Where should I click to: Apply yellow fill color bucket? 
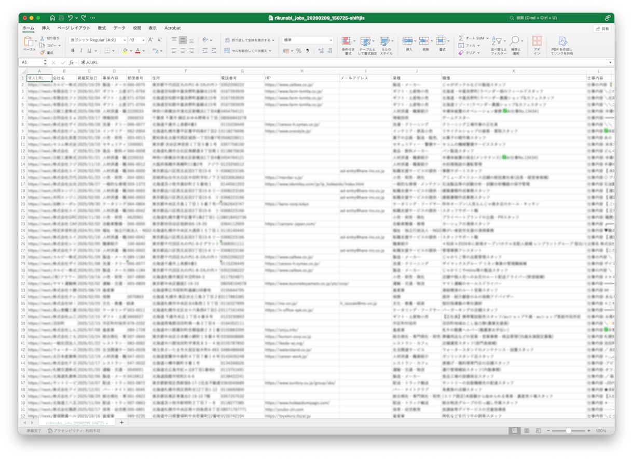coord(125,51)
